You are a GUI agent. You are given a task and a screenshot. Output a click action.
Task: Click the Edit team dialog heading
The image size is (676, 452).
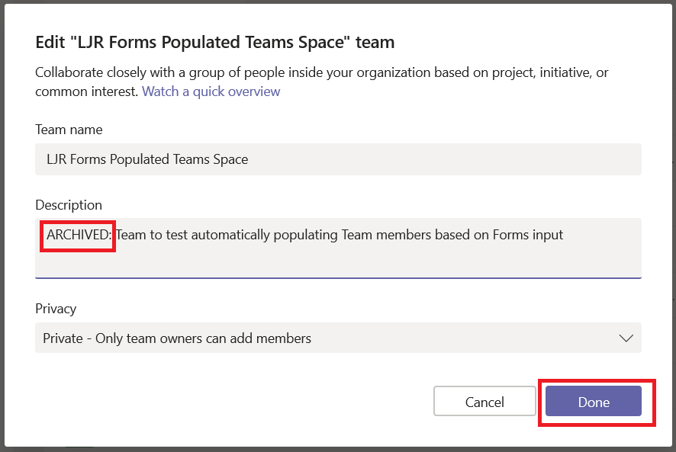coord(214,42)
